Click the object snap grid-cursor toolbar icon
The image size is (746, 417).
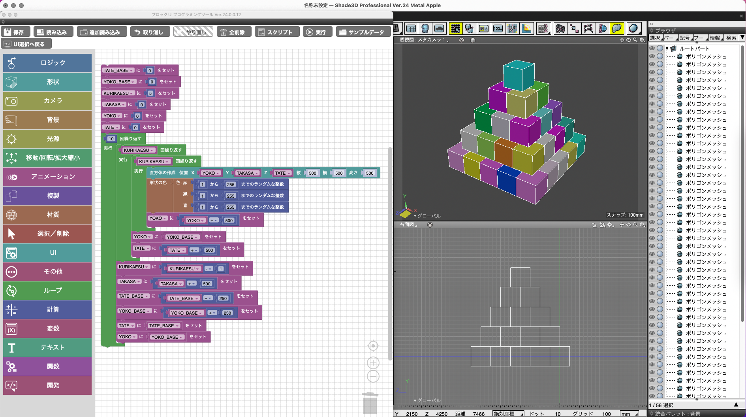(456, 28)
